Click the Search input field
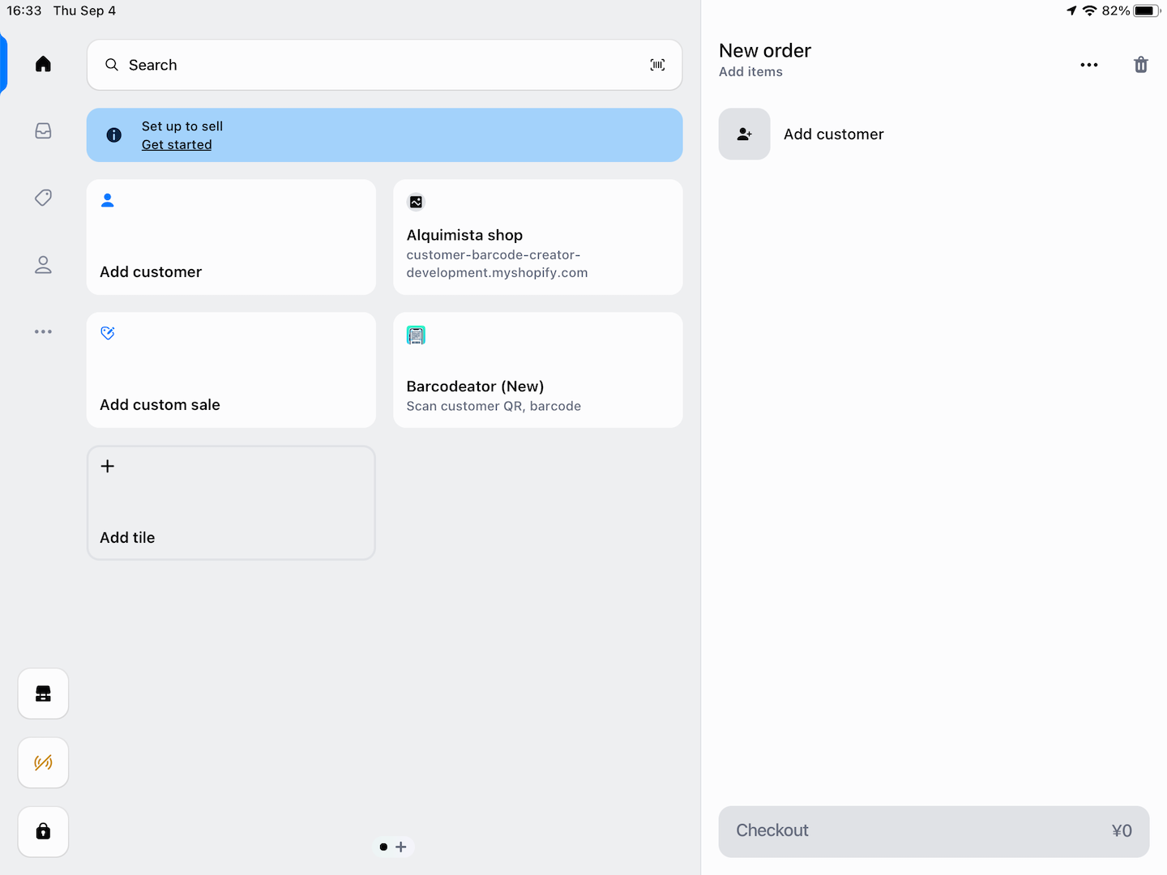This screenshot has height=875, width=1167. (365, 65)
